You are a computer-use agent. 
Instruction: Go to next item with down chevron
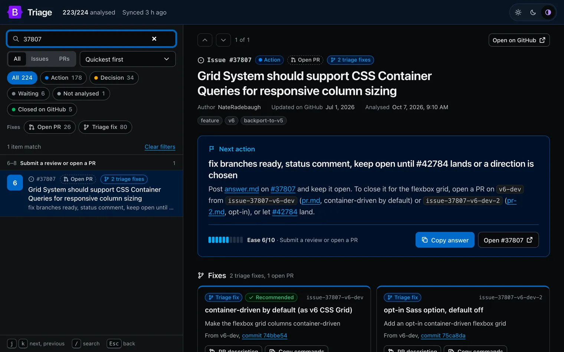[223, 40]
